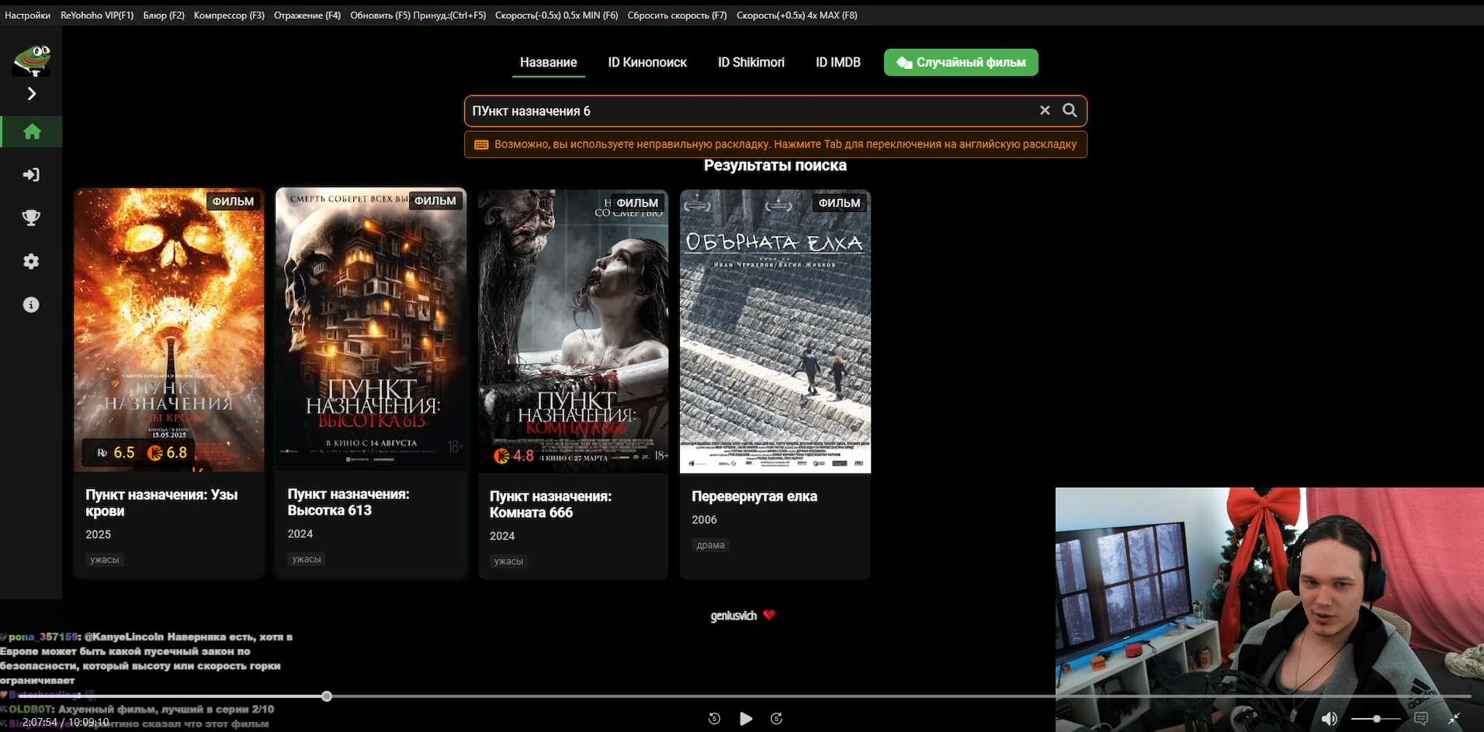
Task: Open the login arrow icon in sidebar
Action: point(31,175)
